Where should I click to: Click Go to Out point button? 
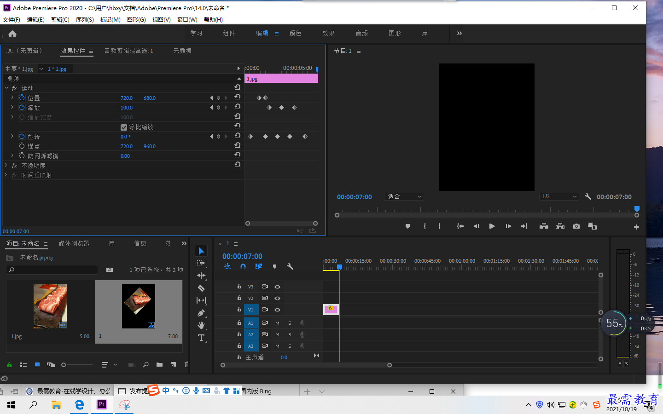(524, 226)
